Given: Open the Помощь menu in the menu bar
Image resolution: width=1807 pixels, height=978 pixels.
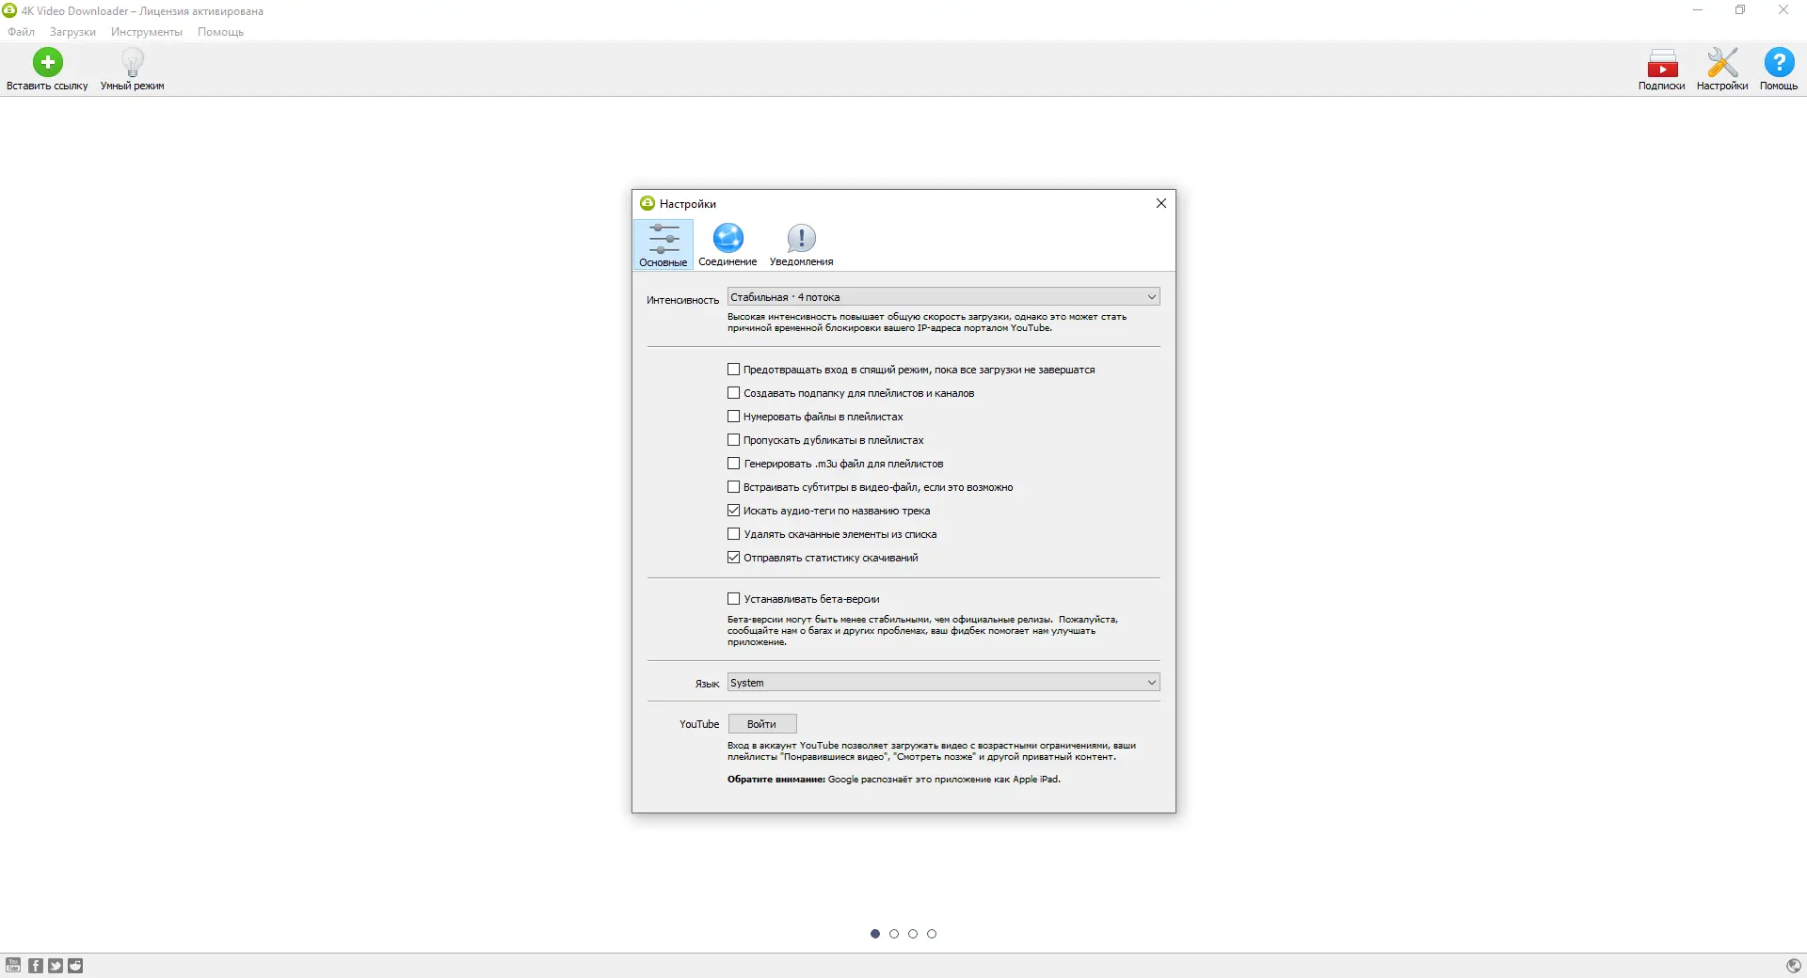Looking at the screenshot, I should click(x=220, y=32).
